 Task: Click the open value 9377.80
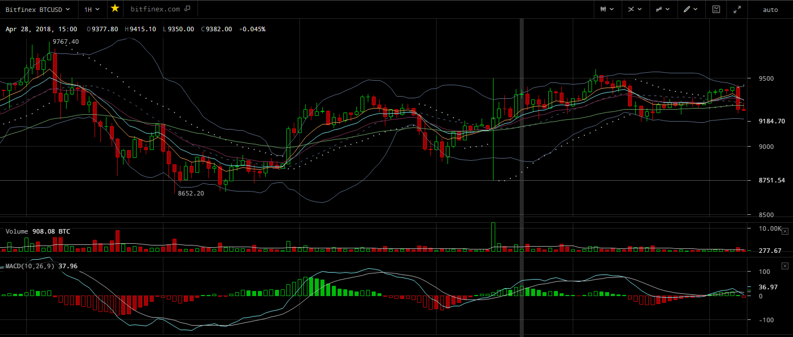104,28
